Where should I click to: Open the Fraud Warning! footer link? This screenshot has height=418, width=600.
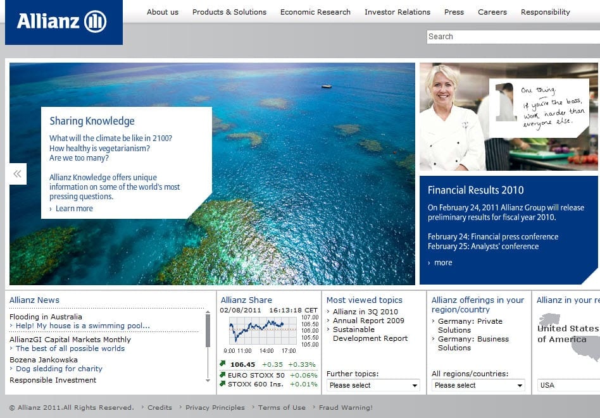click(346, 408)
